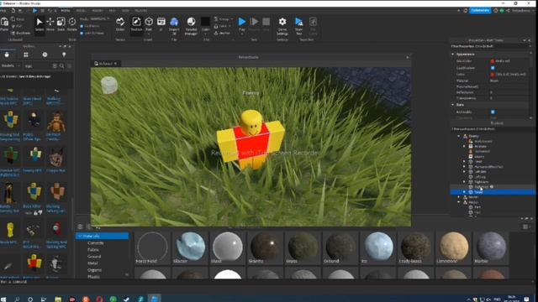Open Toolbox inventory grid tab icon
Screen dimensions: 538x302
[x=26, y=55]
